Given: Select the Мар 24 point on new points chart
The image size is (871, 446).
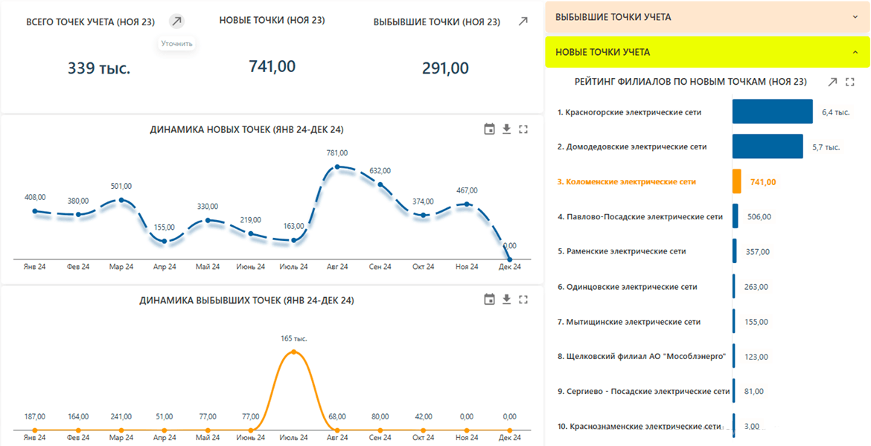Looking at the screenshot, I should pyautogui.click(x=121, y=200).
